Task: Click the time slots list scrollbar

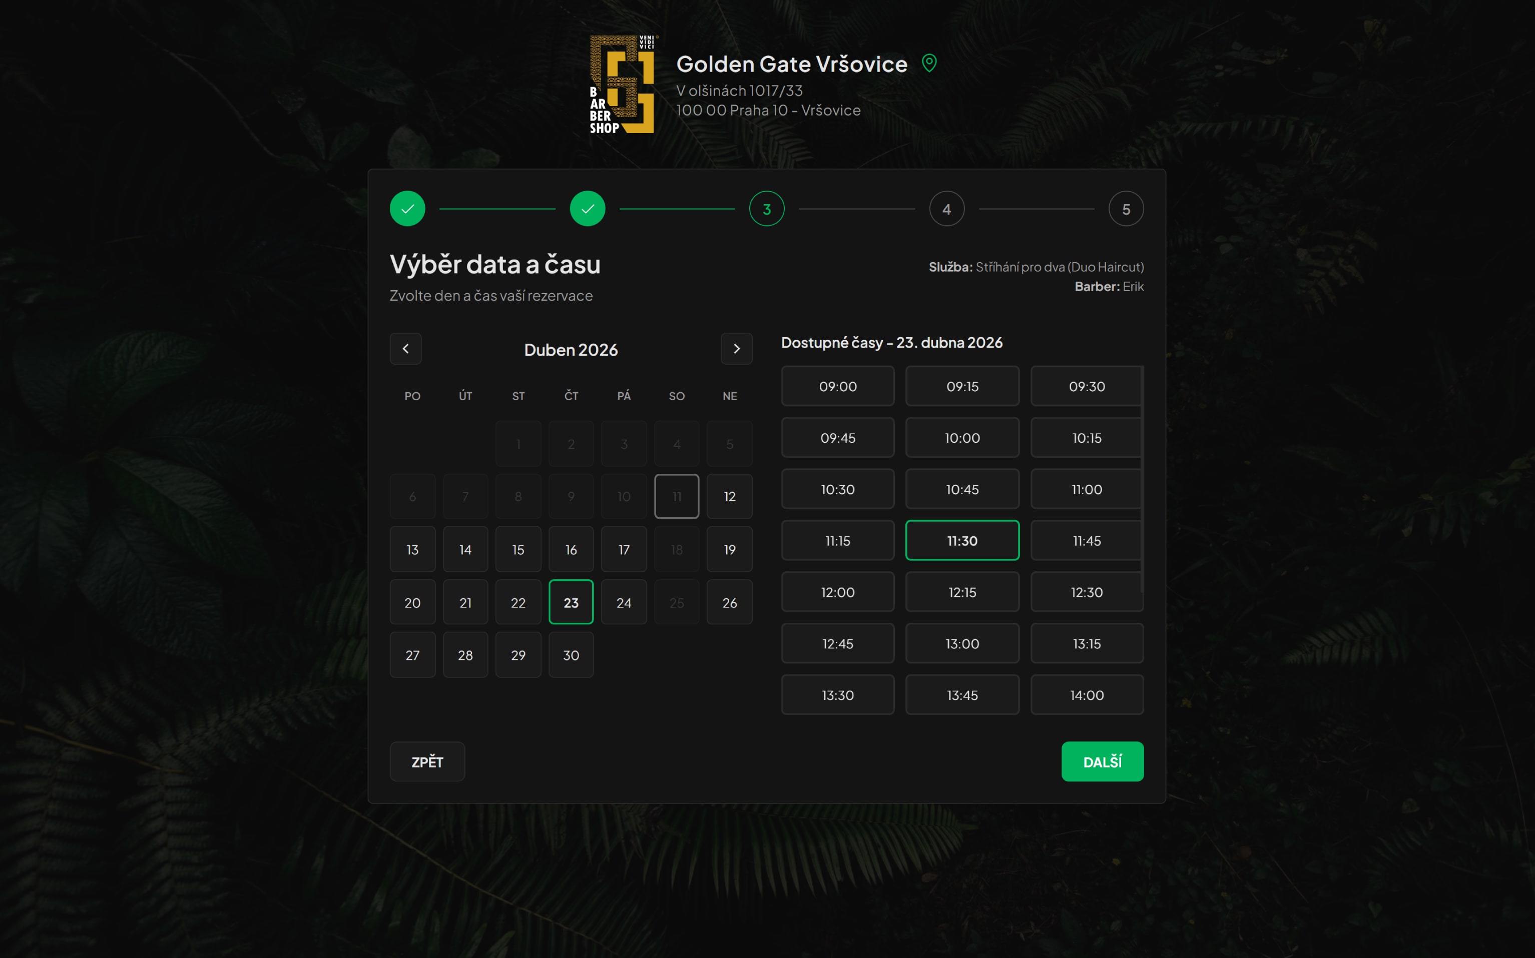Action: 1142,480
